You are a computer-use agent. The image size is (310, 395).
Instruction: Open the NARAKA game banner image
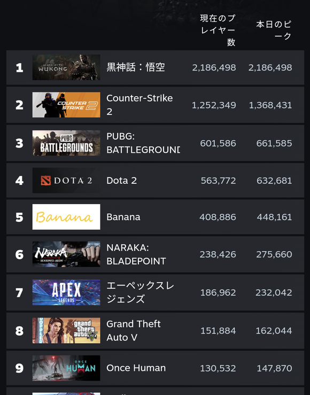(66, 254)
